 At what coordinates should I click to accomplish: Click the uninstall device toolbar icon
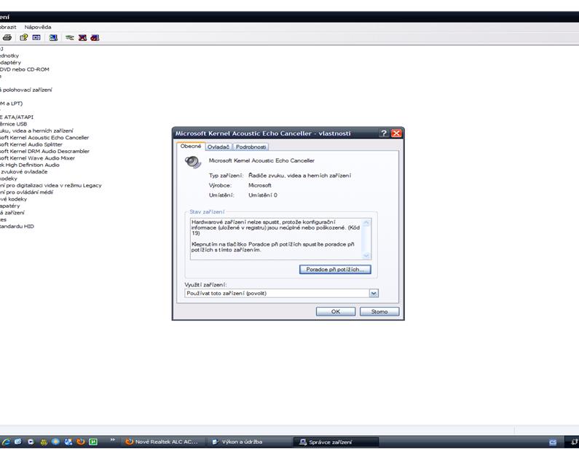(x=82, y=37)
